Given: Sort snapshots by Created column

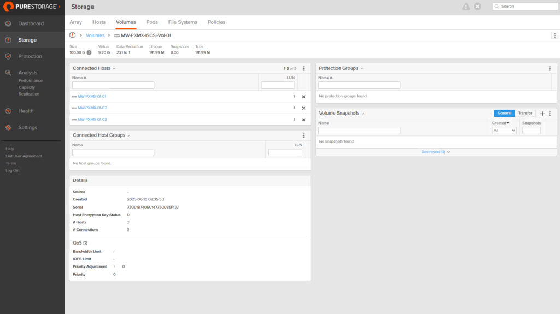Looking at the screenshot, I should point(501,123).
